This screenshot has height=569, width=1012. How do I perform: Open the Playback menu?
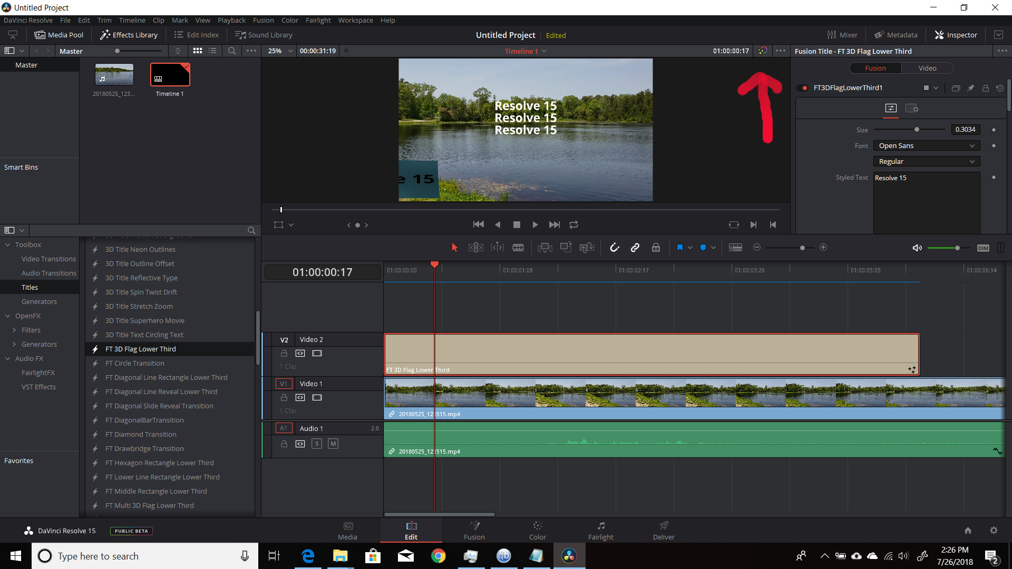(x=231, y=20)
